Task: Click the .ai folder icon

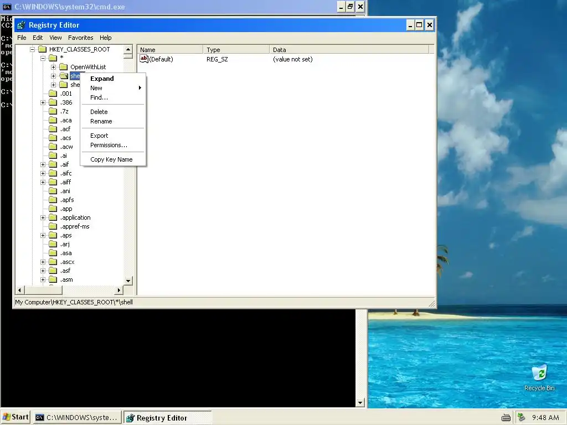Action: (53, 156)
